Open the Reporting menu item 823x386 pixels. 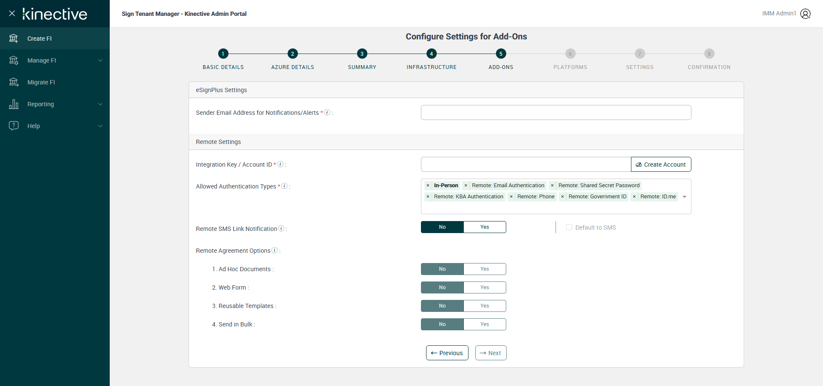(55, 104)
